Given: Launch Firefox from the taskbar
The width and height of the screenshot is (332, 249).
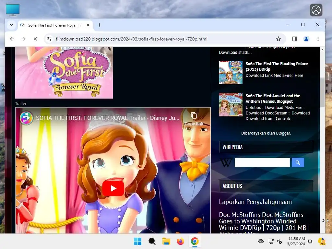Looking at the screenshot, I should pyautogui.click(x=180, y=241).
